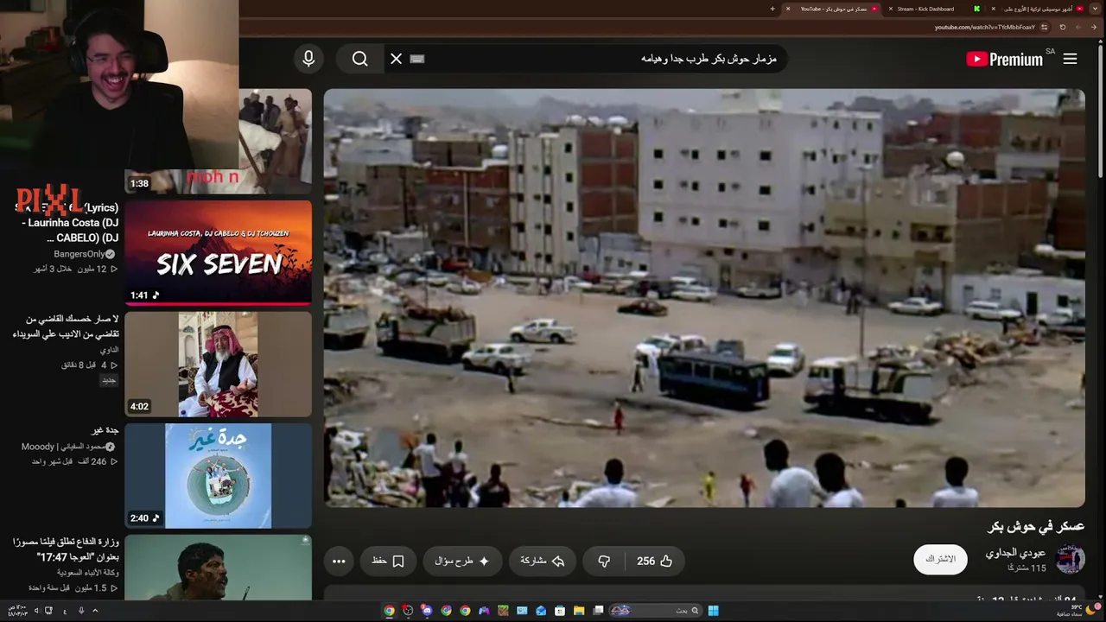Dislike the video with thumbs-down
The image size is (1106, 622).
tap(604, 561)
